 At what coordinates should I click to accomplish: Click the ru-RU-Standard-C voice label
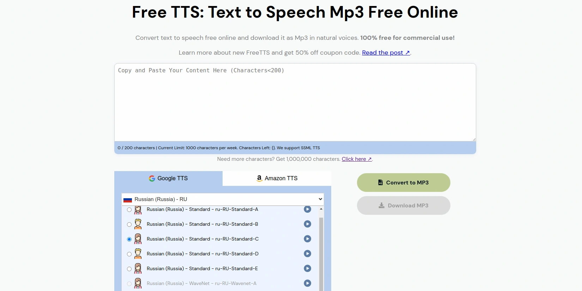(203, 239)
